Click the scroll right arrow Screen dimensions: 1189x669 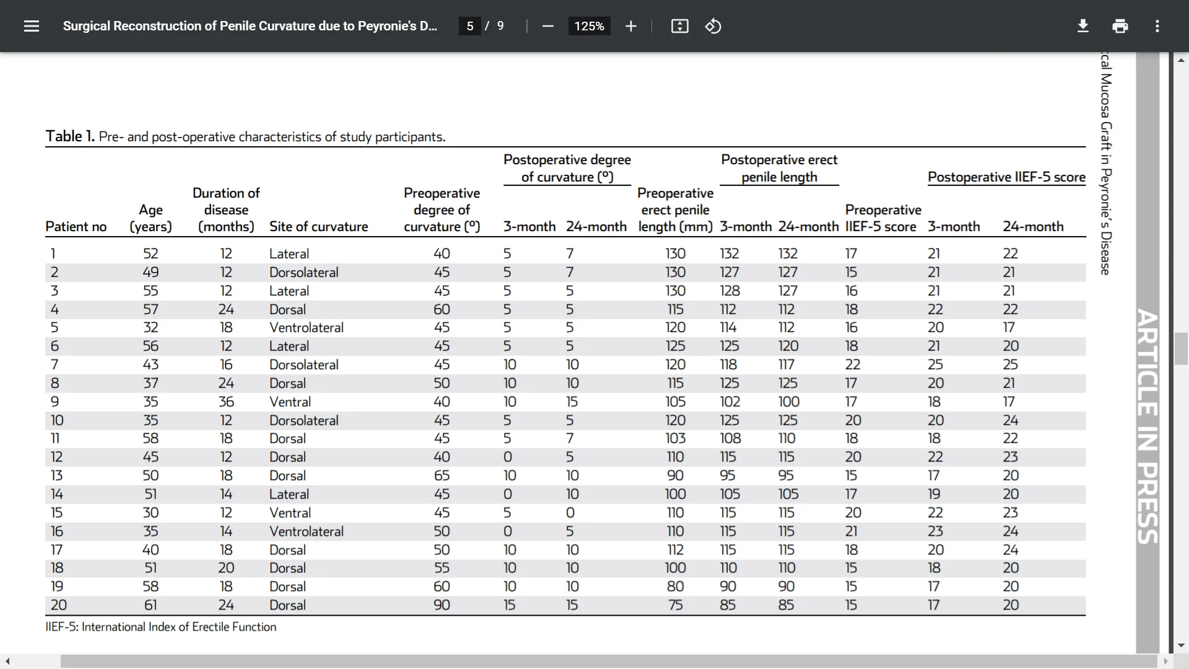pos(1165,662)
